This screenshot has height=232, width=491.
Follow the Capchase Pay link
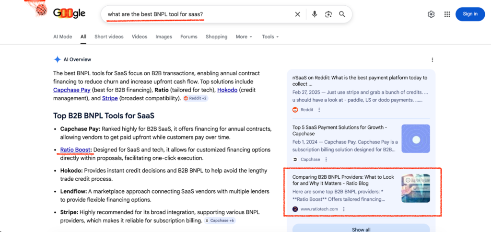click(x=72, y=90)
